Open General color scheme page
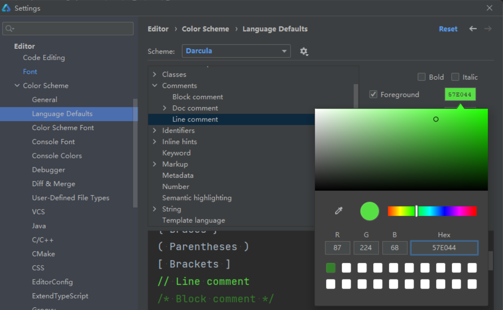503x310 pixels. 44,100
